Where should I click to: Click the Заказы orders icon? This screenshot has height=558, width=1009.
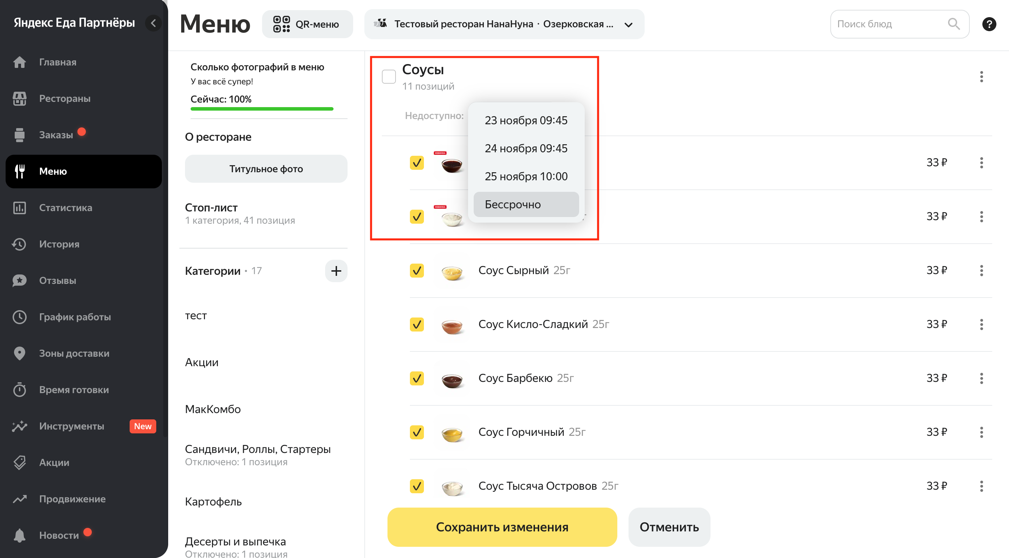tap(19, 135)
